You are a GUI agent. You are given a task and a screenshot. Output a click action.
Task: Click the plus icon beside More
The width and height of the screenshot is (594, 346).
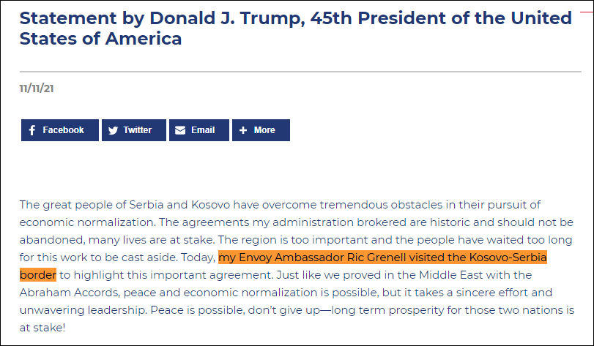(243, 130)
